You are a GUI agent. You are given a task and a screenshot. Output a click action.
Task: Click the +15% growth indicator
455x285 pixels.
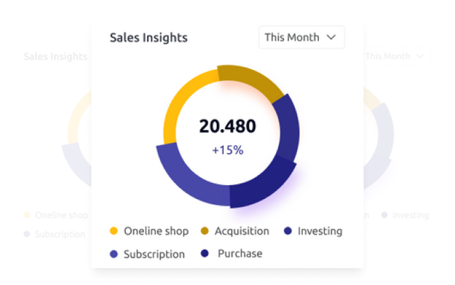click(227, 150)
